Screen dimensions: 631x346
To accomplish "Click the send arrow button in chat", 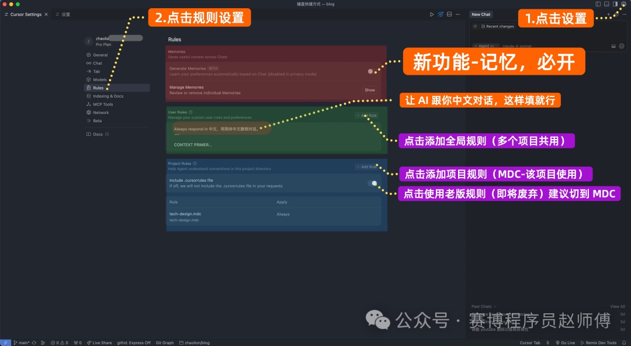I will (622, 46).
